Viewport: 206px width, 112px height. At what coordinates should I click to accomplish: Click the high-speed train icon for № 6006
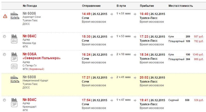pos(15,13)
